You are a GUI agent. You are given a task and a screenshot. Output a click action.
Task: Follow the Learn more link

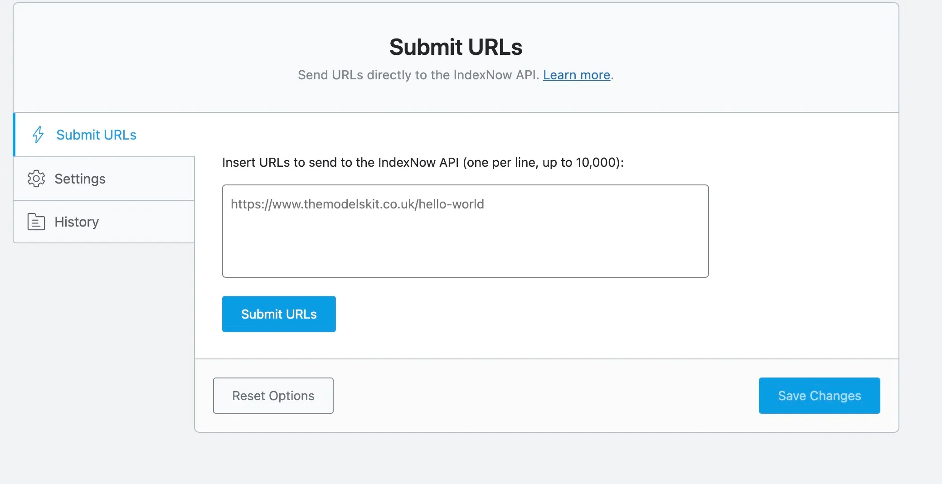576,75
